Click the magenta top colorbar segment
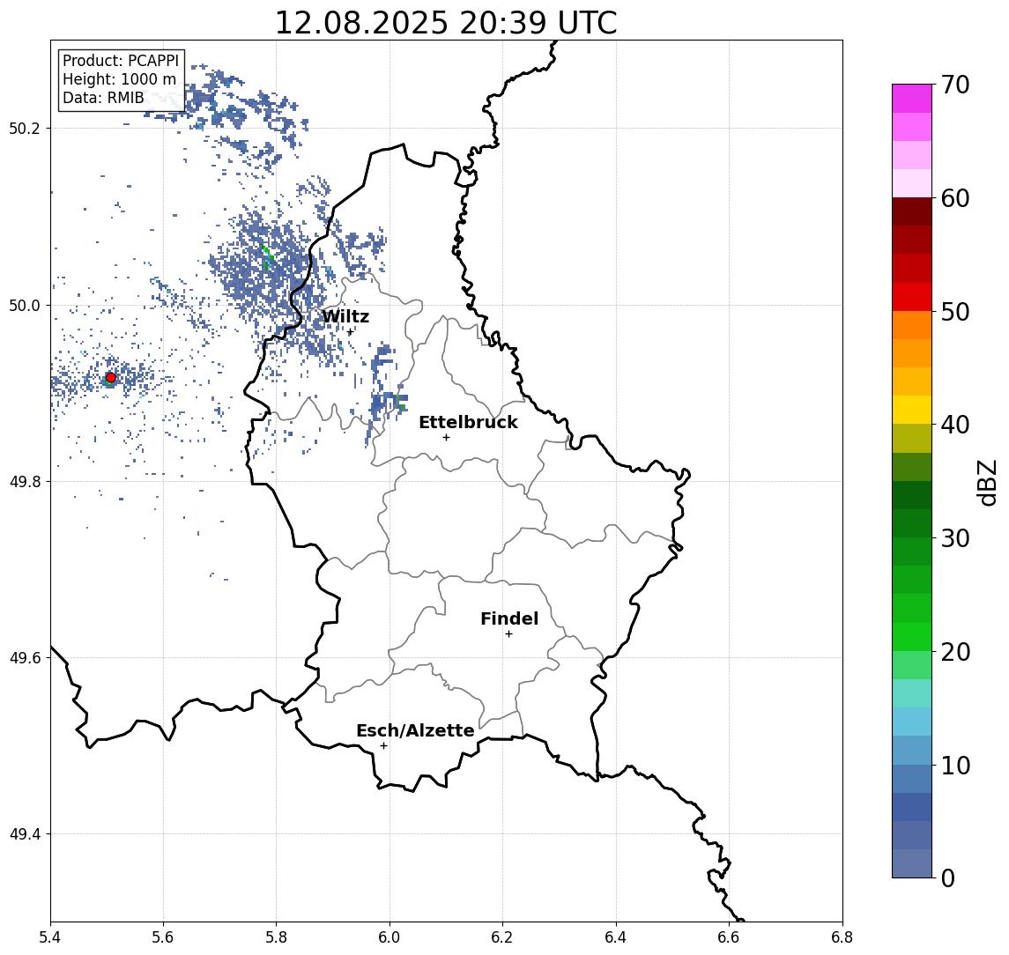The height and width of the screenshot is (955, 1009). (912, 99)
